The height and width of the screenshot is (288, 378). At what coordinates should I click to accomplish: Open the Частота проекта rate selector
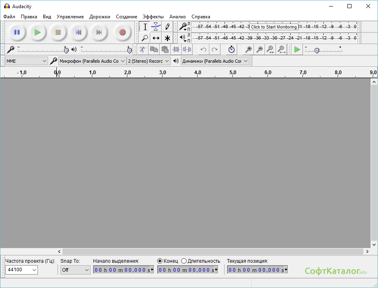click(21, 270)
